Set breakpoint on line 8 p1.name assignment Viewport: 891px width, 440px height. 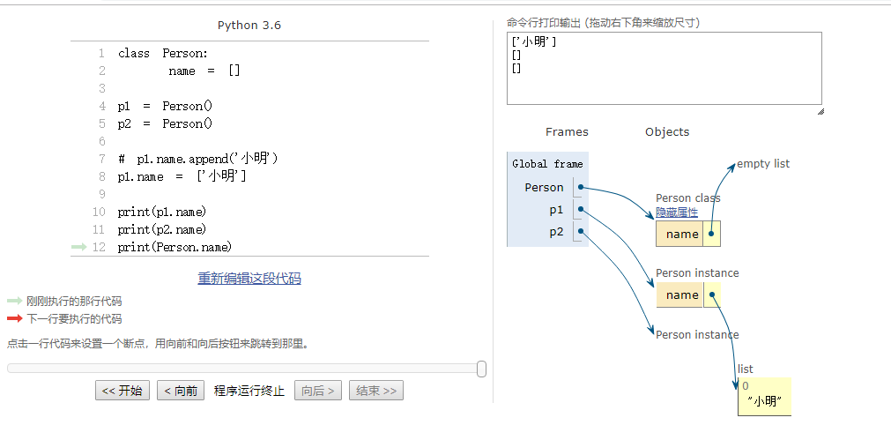[x=182, y=177]
